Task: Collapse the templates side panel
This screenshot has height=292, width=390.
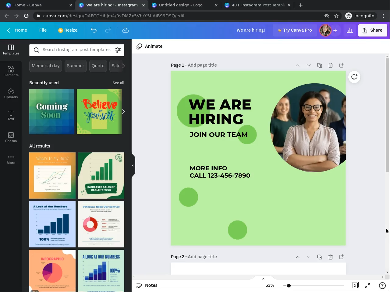Action: 133,165
